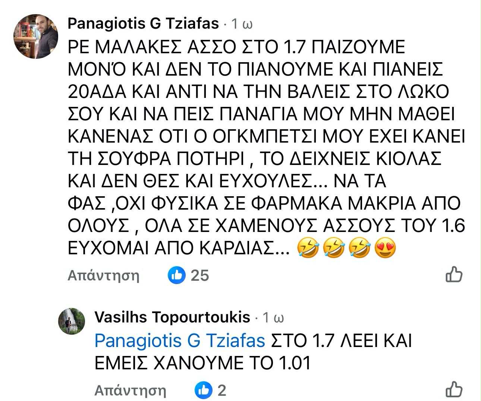Viewport: 481px width, 401px height.
Task: Like Vasilhs Topourtoukis's reply with thumbs-up outline
Action: [454, 389]
